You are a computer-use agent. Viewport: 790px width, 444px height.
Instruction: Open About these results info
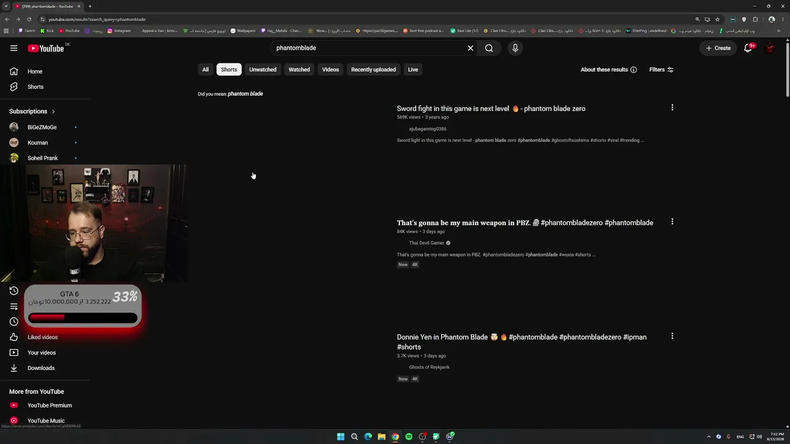(x=609, y=70)
